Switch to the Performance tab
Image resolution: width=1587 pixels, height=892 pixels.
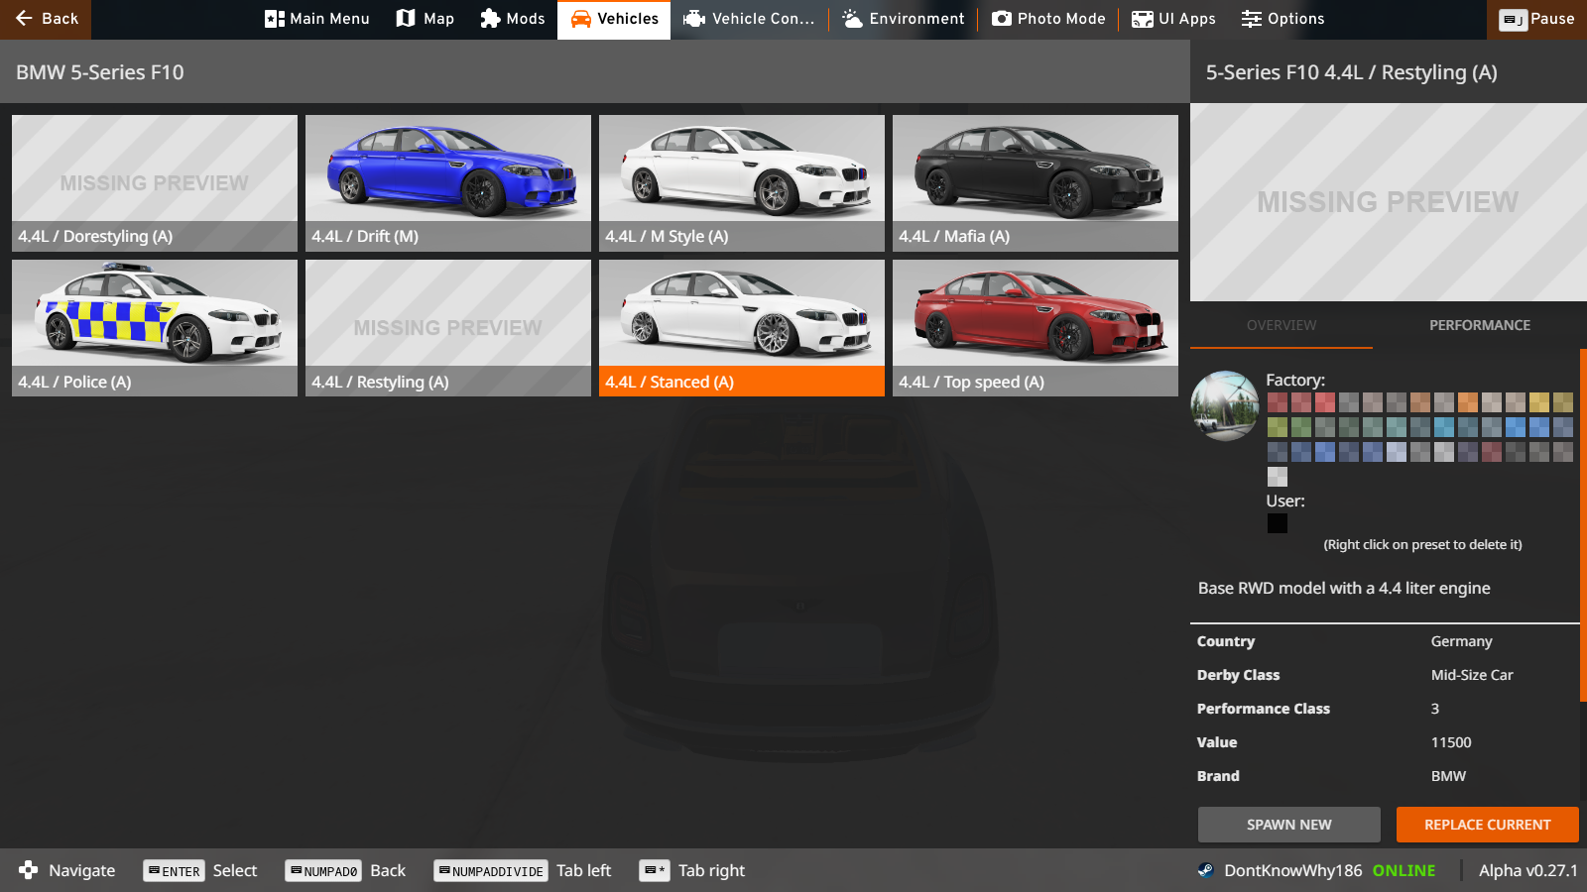pos(1480,325)
